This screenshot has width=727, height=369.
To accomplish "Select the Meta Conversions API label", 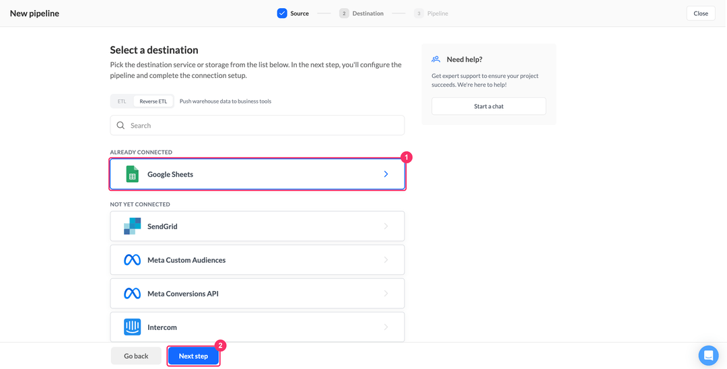I will [x=182, y=294].
